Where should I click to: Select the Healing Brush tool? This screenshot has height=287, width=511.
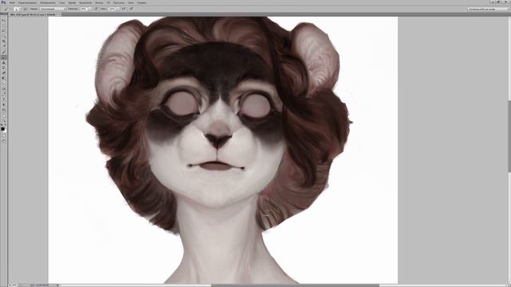(x=4, y=52)
